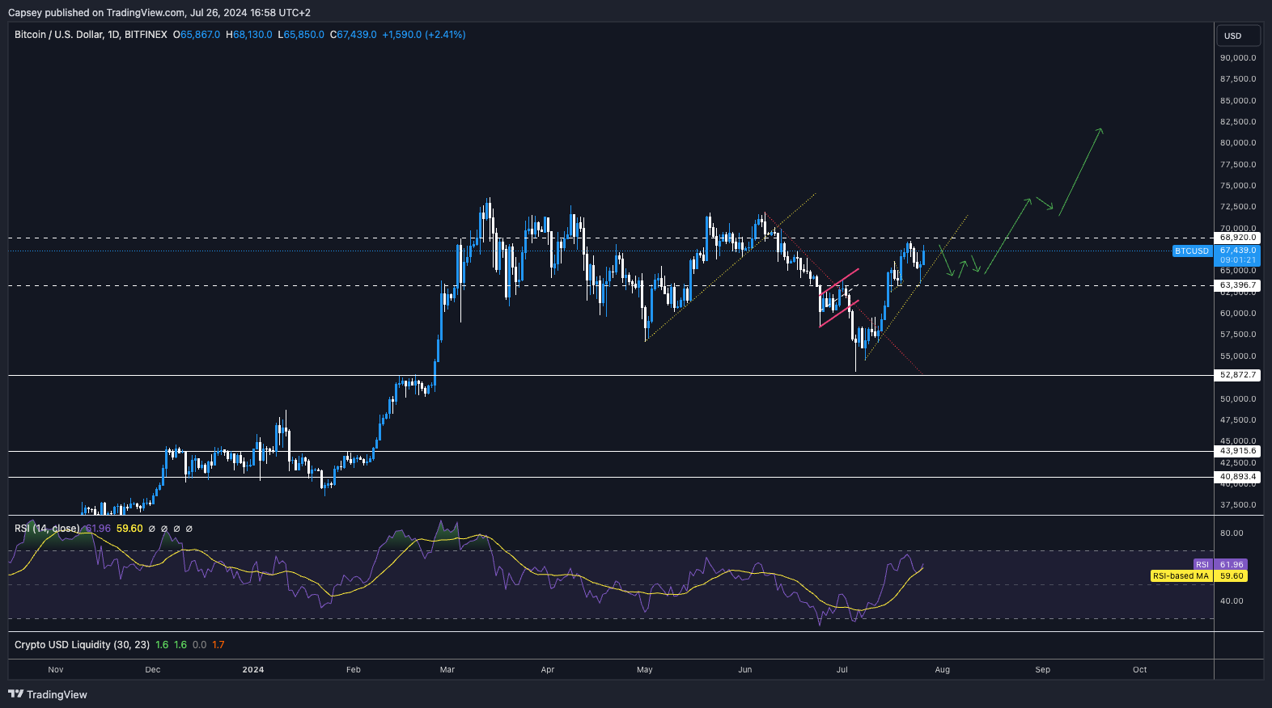Click the yellow 59.60 legend value

[129, 529]
